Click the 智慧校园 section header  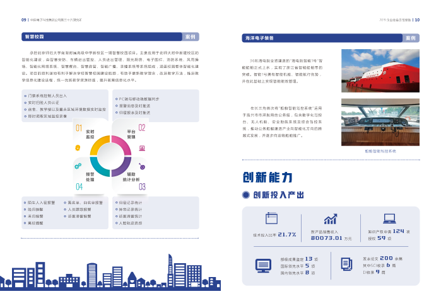(33, 37)
